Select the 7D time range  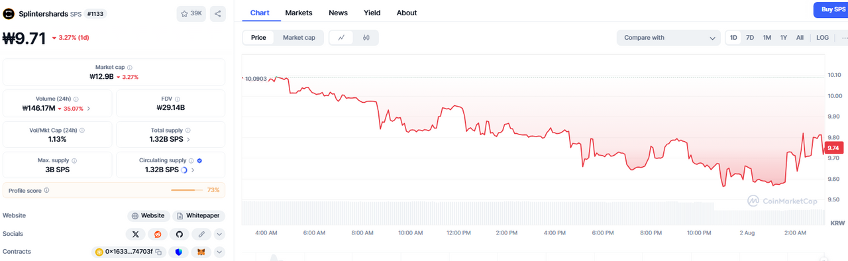point(750,38)
